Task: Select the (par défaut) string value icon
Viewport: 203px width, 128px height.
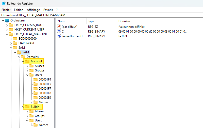Action: pos(59,27)
